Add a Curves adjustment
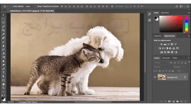The width and height of the screenshot is (191, 107). (x=168, y=44)
